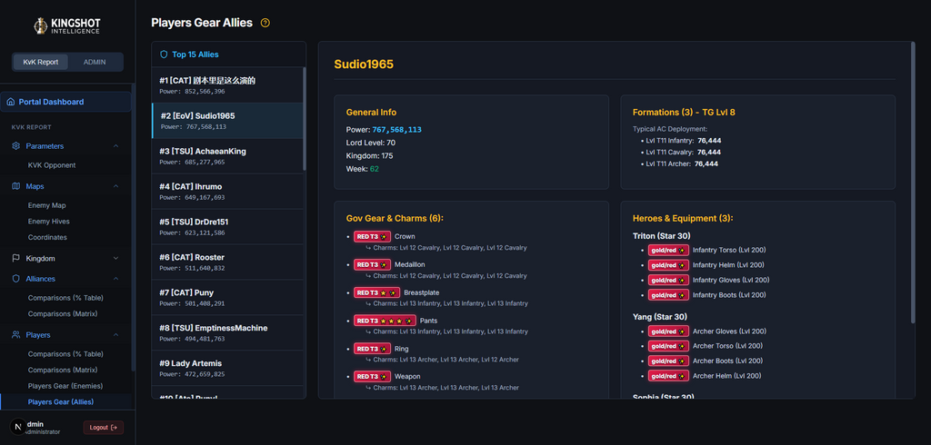Click the player detail panel scrollbar

click(x=913, y=183)
